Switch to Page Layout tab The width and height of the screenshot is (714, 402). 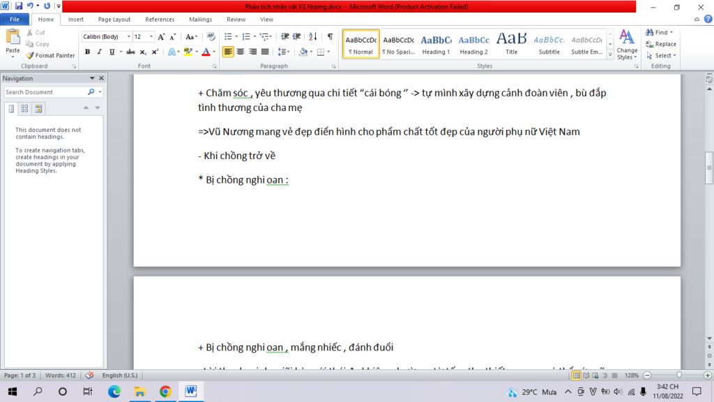tap(114, 19)
